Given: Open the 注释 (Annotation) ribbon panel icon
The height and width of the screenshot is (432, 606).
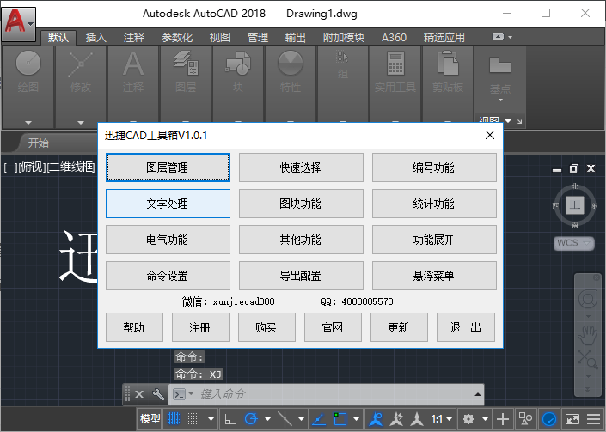Looking at the screenshot, I should [133, 64].
